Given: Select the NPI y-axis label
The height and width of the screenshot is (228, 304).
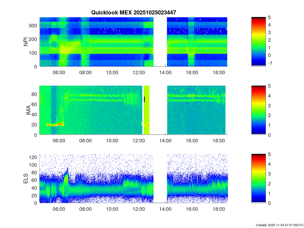Looking at the screenshot, I should pyautogui.click(x=26, y=42).
